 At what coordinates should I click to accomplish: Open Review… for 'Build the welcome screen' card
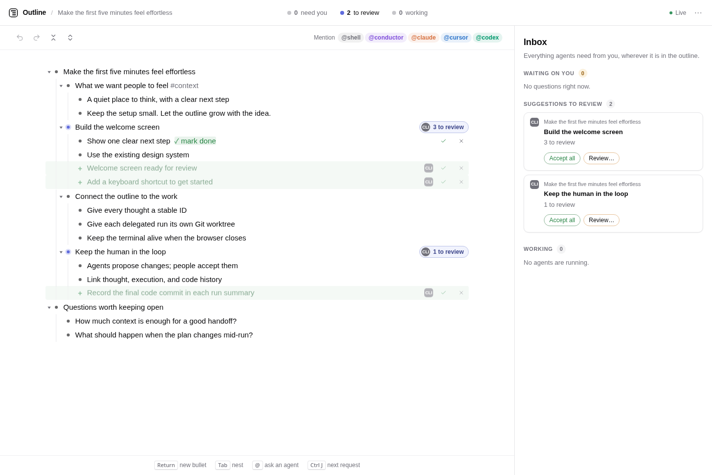tap(601, 158)
